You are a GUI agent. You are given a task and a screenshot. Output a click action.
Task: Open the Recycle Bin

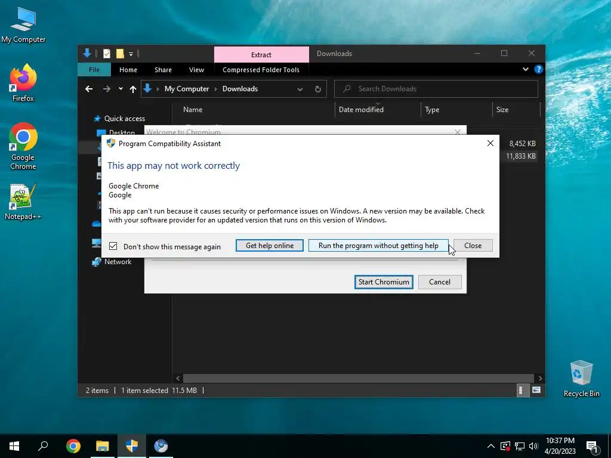click(581, 379)
